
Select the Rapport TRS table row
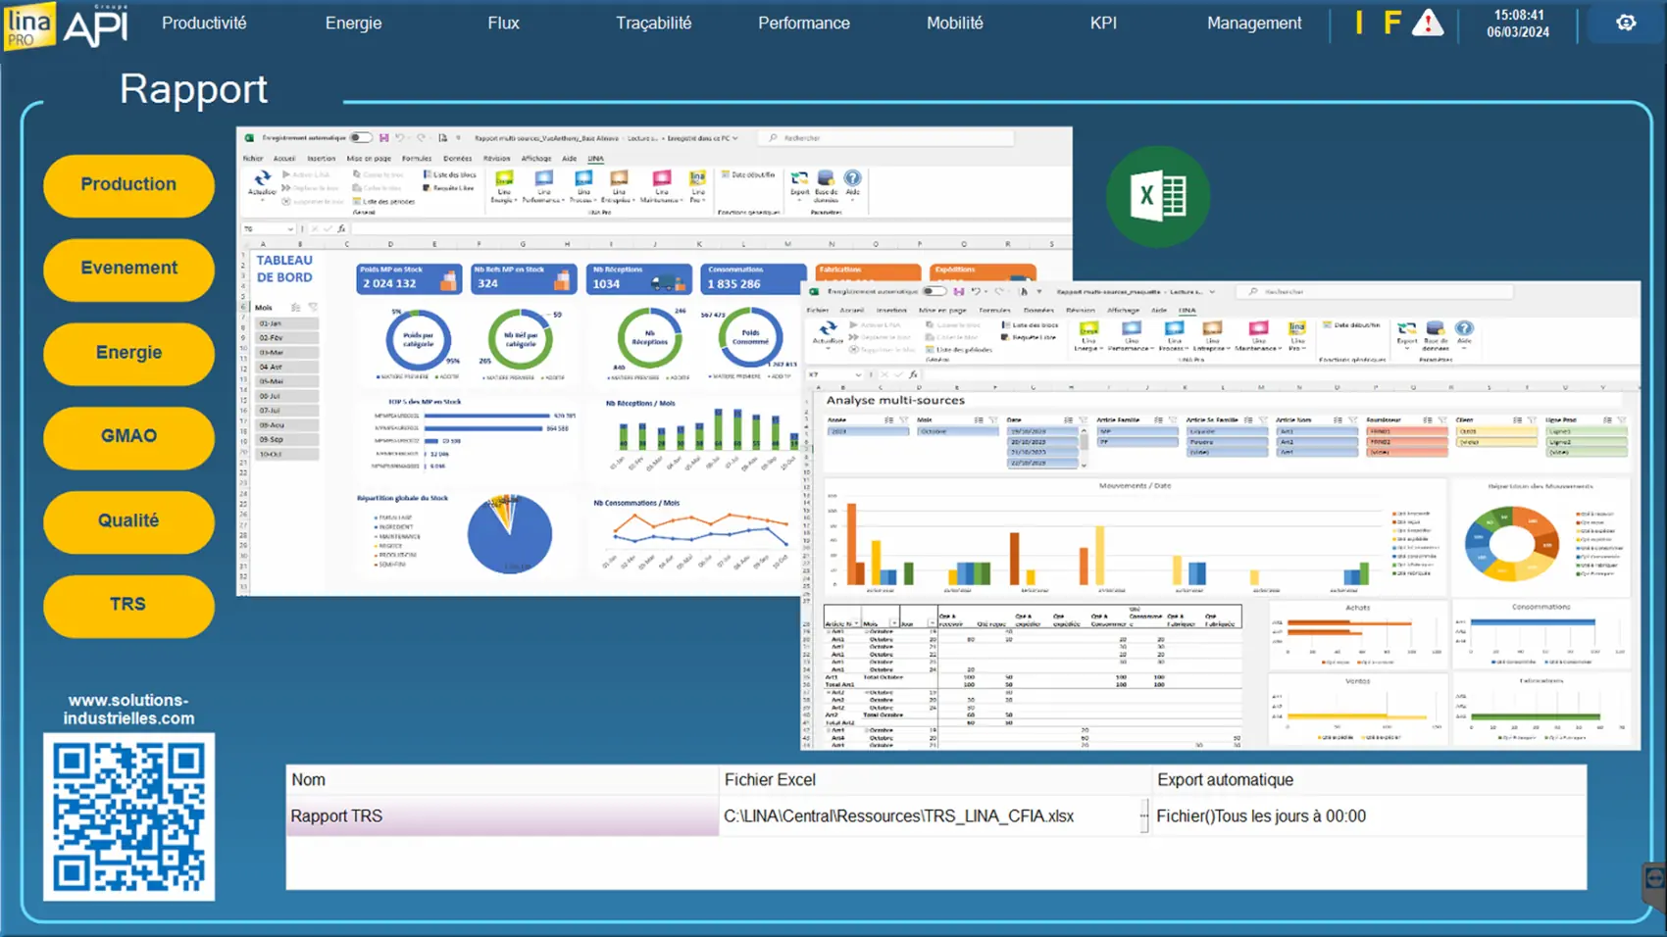pos(502,816)
